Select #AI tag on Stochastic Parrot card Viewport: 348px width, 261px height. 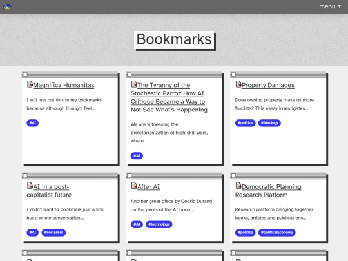tap(137, 156)
